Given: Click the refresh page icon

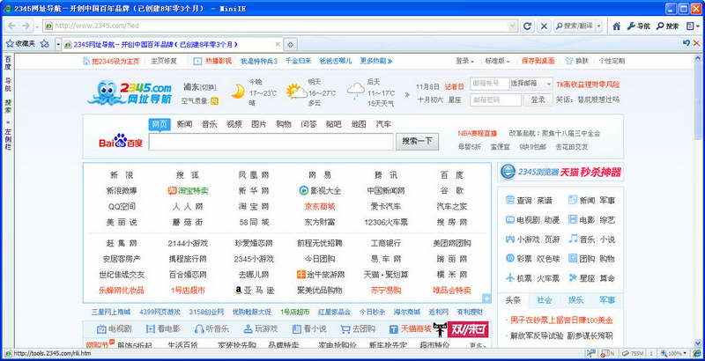Looking at the screenshot, I should [x=527, y=26].
